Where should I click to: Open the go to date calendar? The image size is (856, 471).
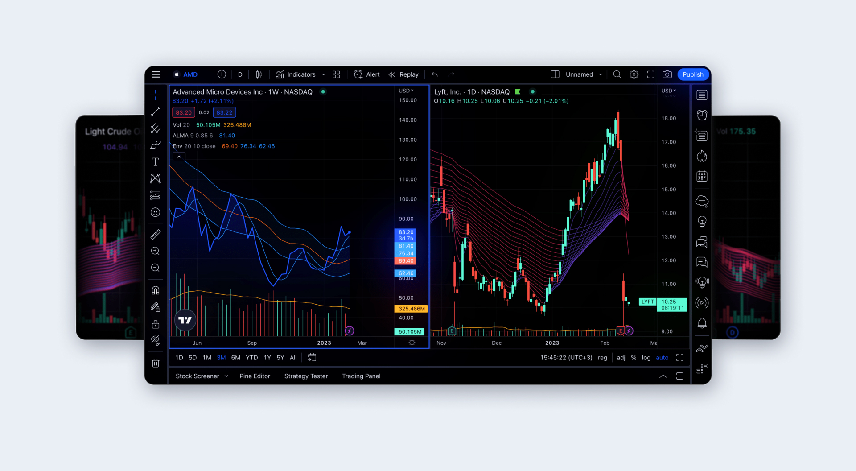312,358
